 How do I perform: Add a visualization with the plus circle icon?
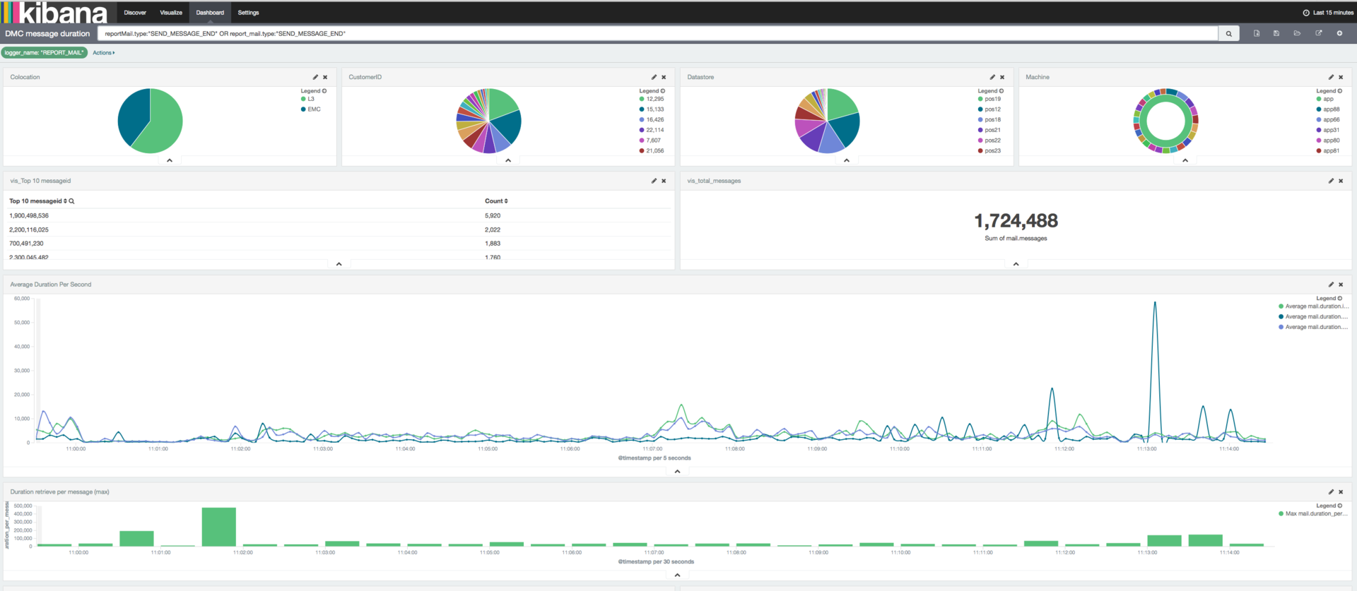[1339, 33]
